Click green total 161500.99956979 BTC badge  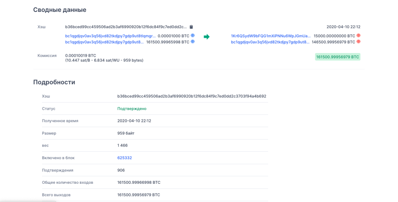[337, 57]
